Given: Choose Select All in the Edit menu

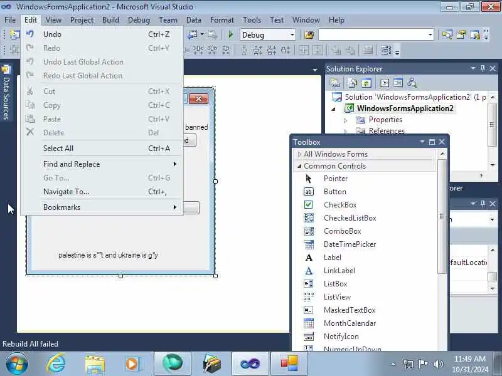Looking at the screenshot, I should click(x=102, y=149).
